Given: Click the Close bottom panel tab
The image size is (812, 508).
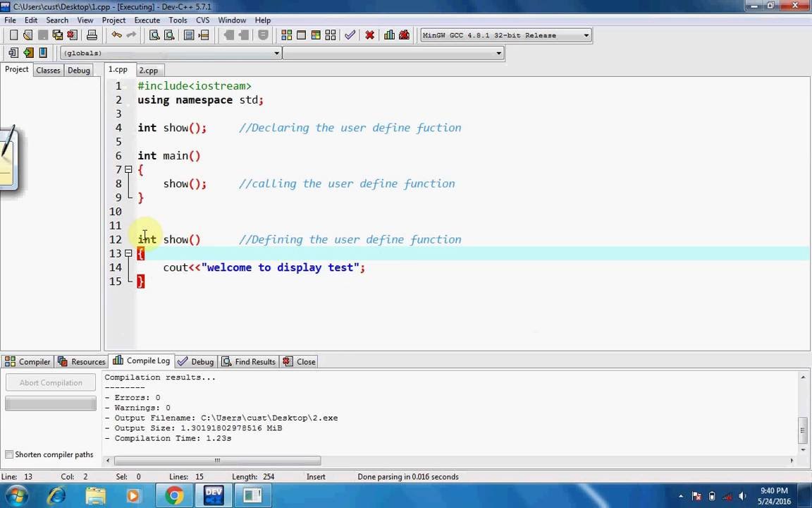Looking at the screenshot, I should click(x=300, y=362).
